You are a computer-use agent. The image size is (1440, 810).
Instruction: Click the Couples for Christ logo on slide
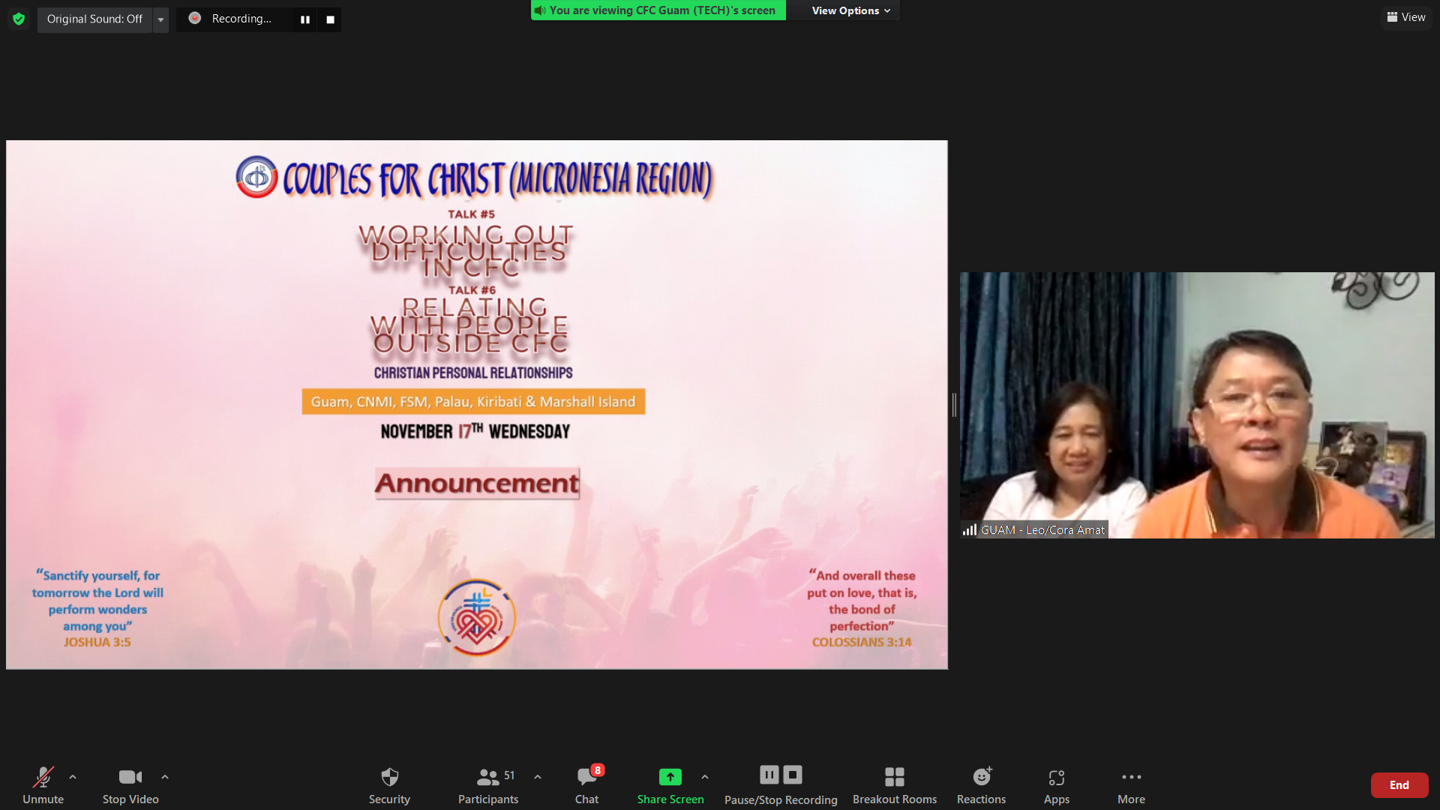[x=256, y=177]
